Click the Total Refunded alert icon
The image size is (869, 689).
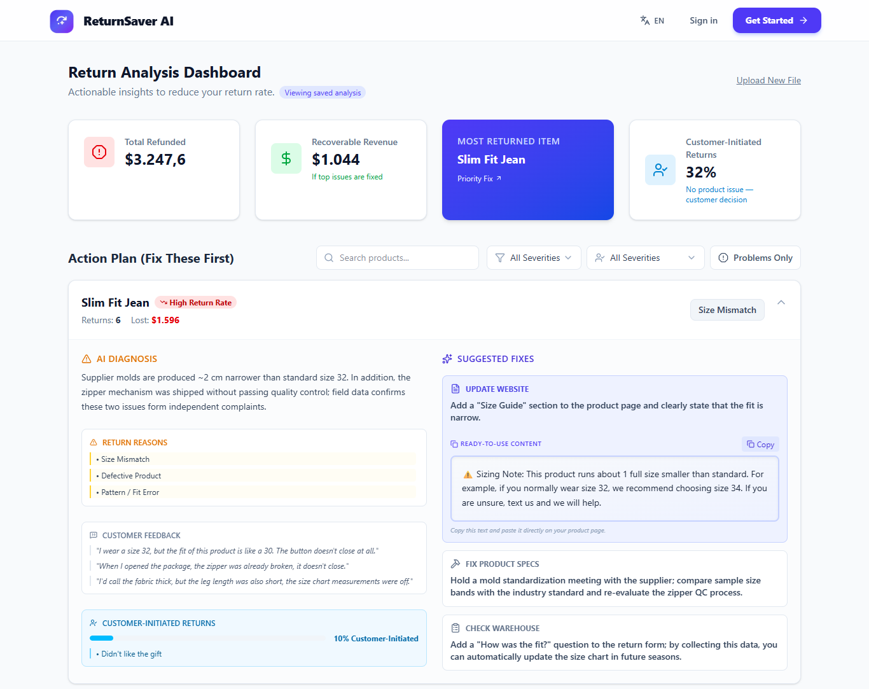tap(99, 152)
